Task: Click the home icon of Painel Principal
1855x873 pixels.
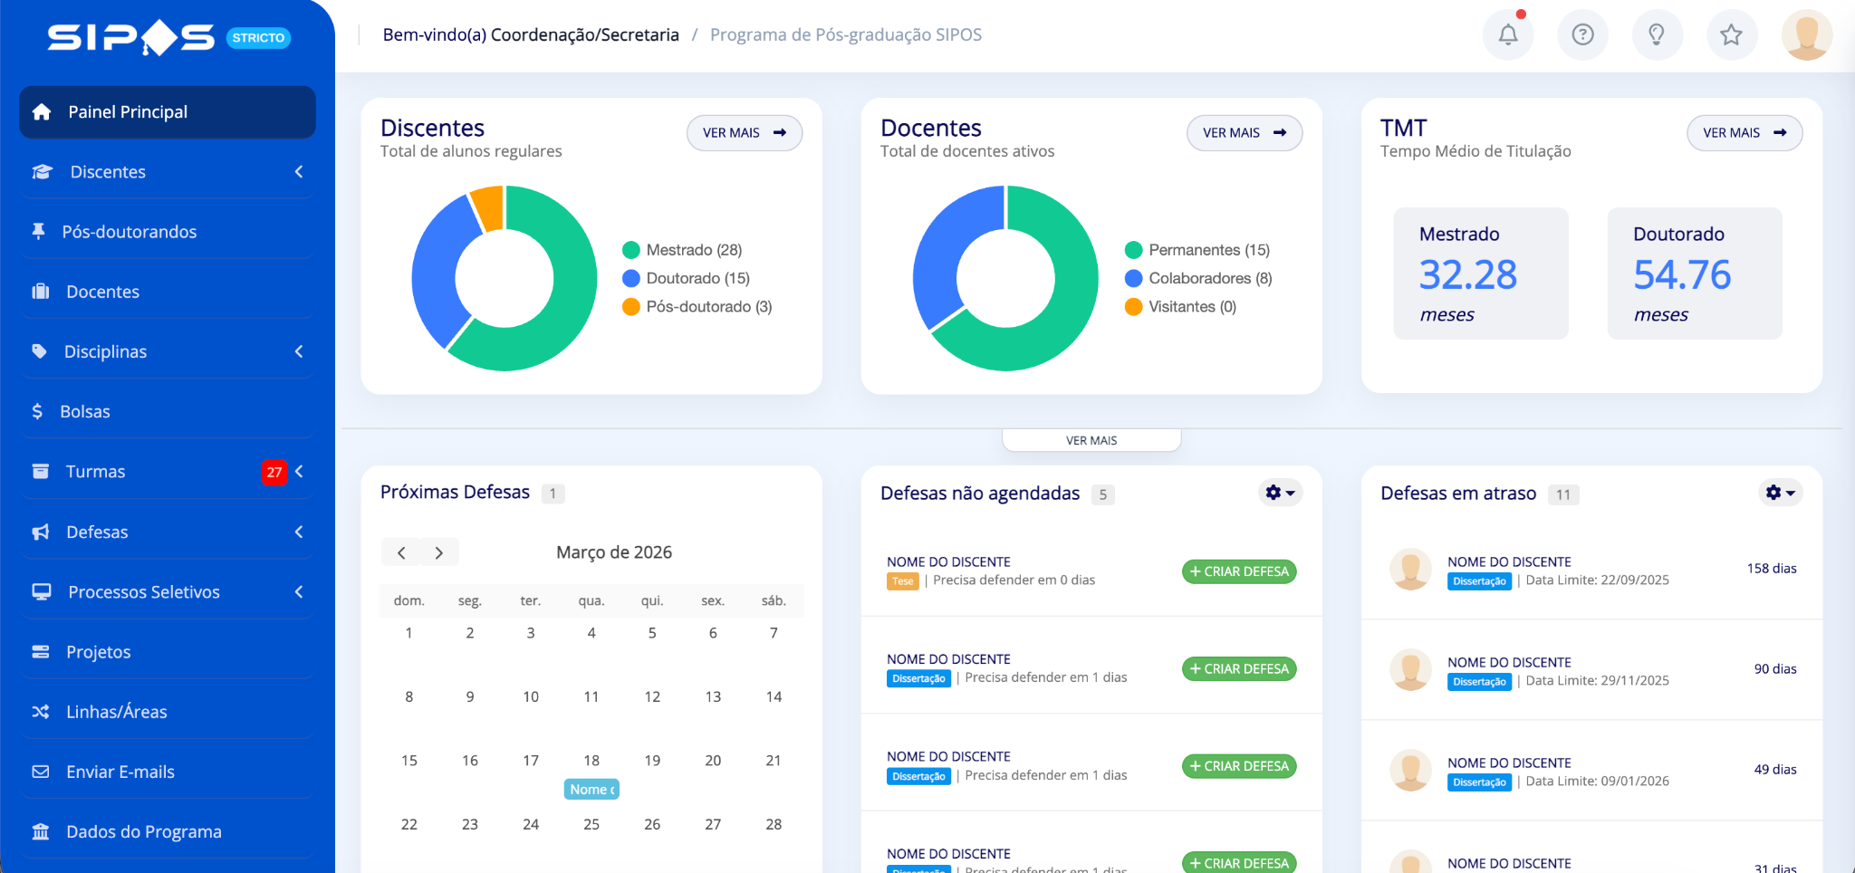Action: [42, 112]
